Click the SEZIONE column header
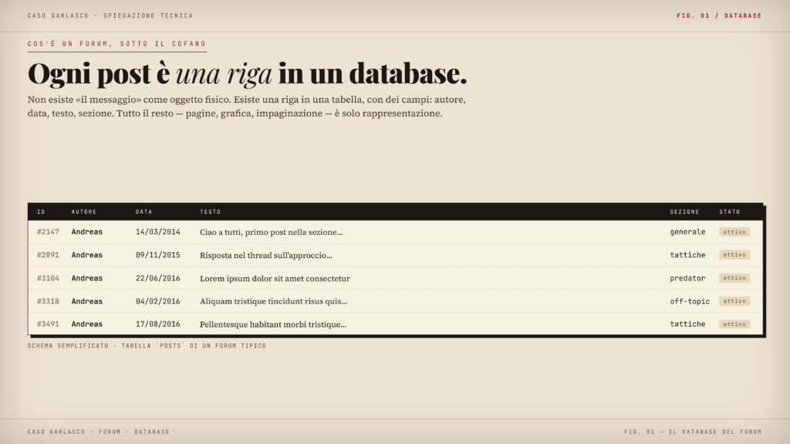This screenshot has width=790, height=444. pyautogui.click(x=684, y=212)
